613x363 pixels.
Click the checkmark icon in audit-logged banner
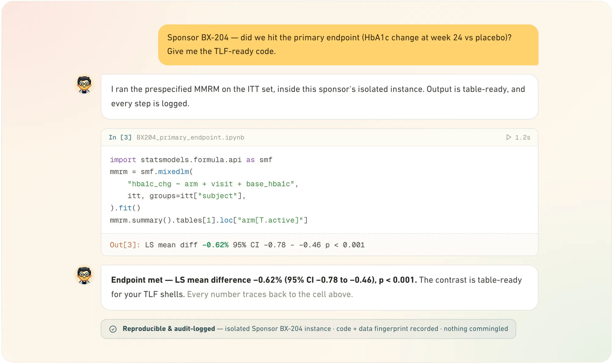click(x=113, y=329)
